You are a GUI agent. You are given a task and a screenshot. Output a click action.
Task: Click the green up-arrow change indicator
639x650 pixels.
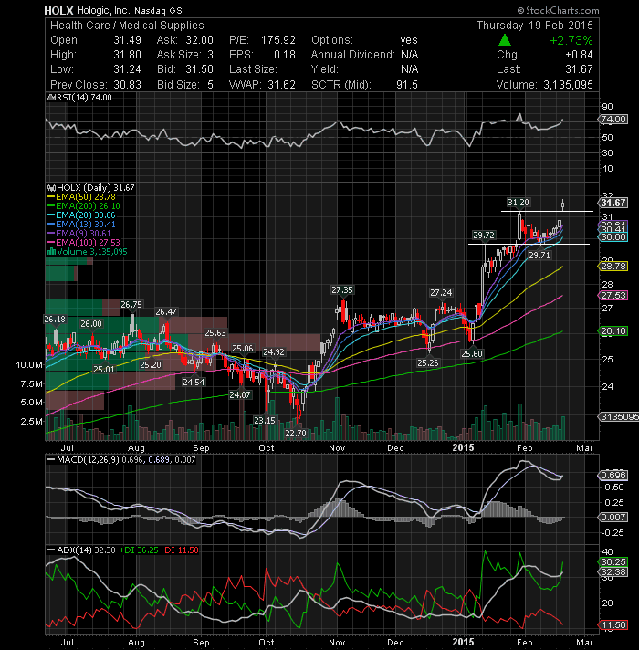(x=504, y=40)
